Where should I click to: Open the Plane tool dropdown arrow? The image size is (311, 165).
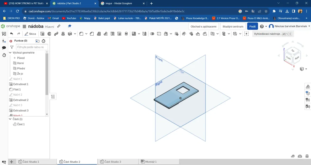[x=218, y=34]
